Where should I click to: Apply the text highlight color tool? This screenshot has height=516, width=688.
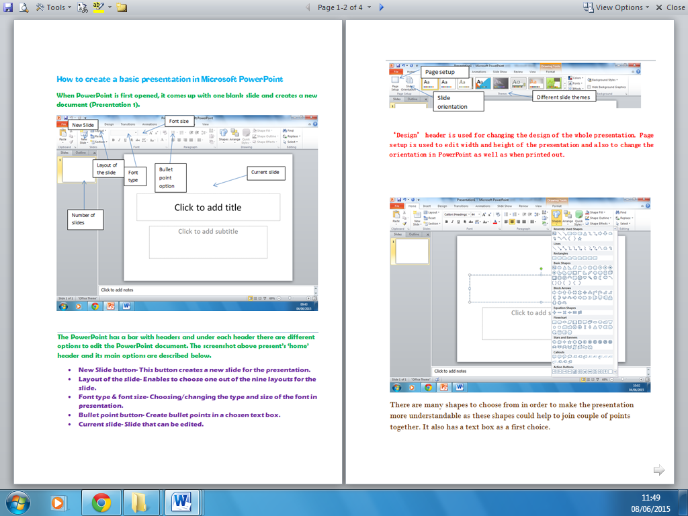(99, 7)
